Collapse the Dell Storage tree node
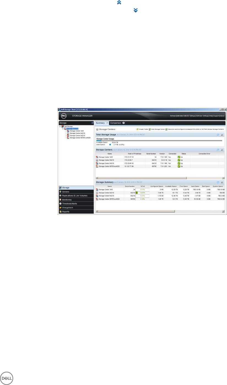227x385 pixels. point(60,127)
